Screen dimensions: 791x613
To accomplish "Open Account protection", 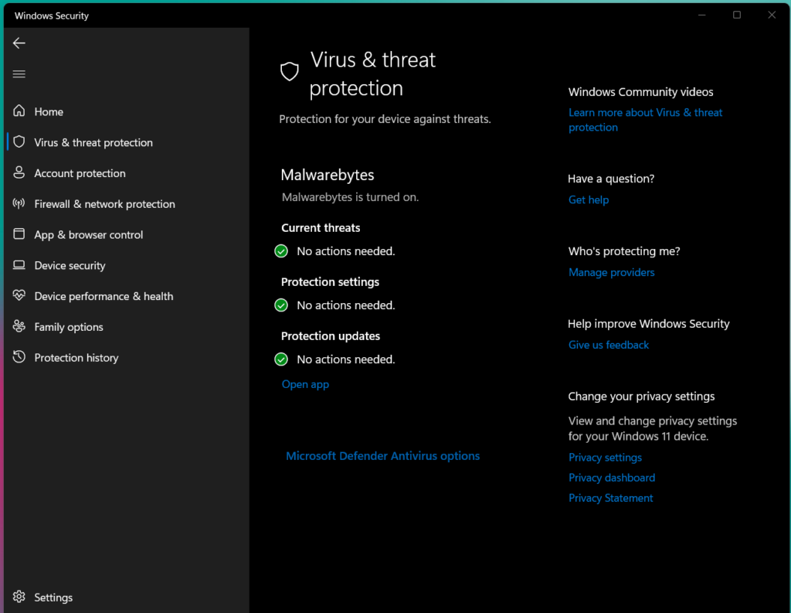I will 126,173.
